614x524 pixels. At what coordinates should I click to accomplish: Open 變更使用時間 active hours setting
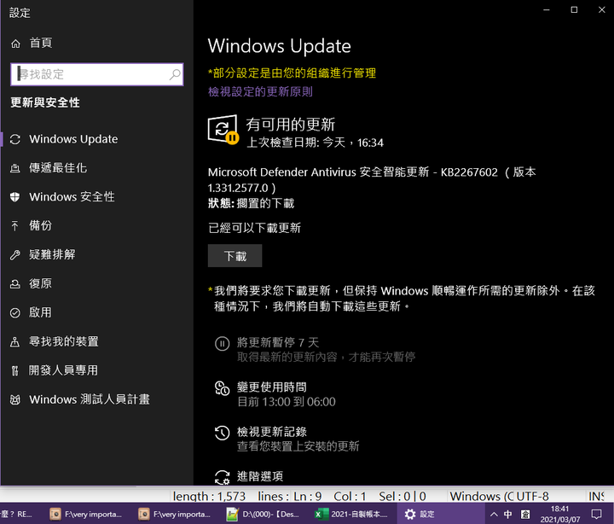tap(271, 387)
